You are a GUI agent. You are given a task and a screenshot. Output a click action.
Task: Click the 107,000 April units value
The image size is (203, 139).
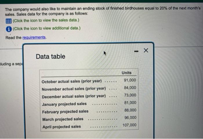click(129, 125)
